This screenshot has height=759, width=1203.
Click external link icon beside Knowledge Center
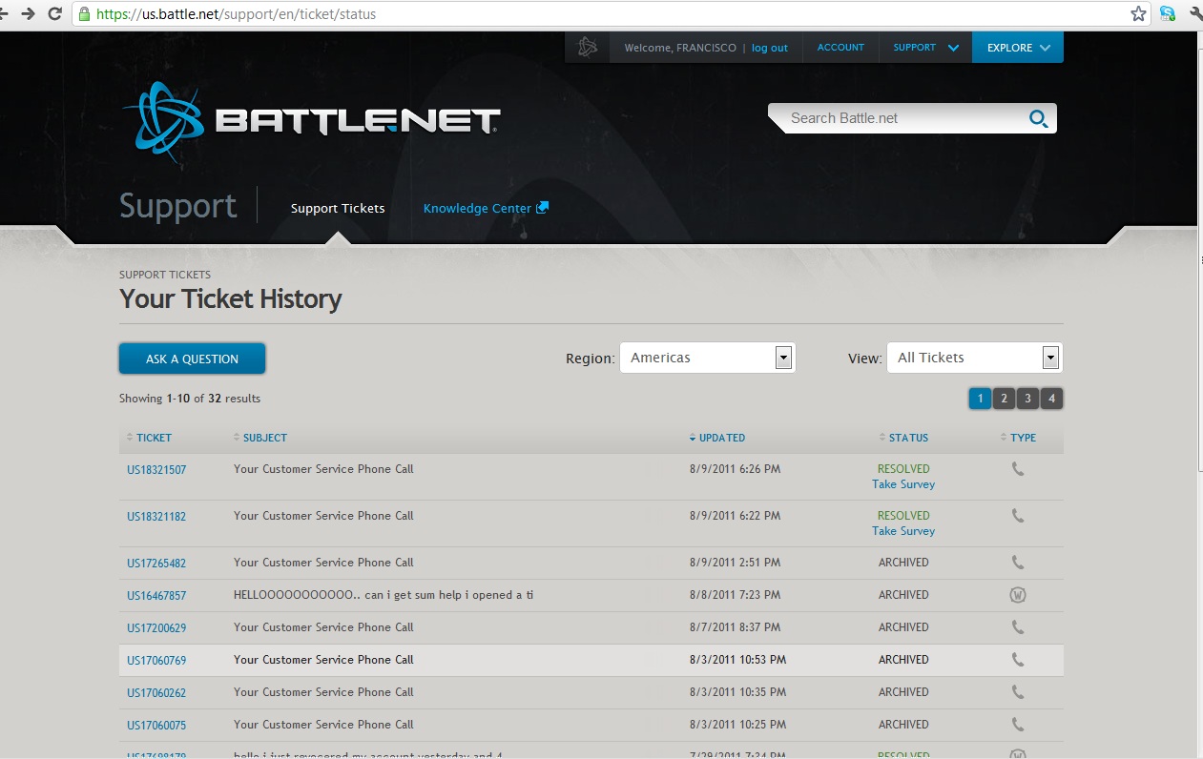coord(542,208)
